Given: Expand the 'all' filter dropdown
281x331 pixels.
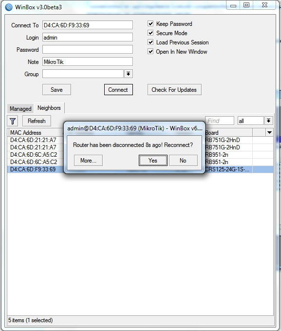Looking at the screenshot, I should [x=268, y=121].
